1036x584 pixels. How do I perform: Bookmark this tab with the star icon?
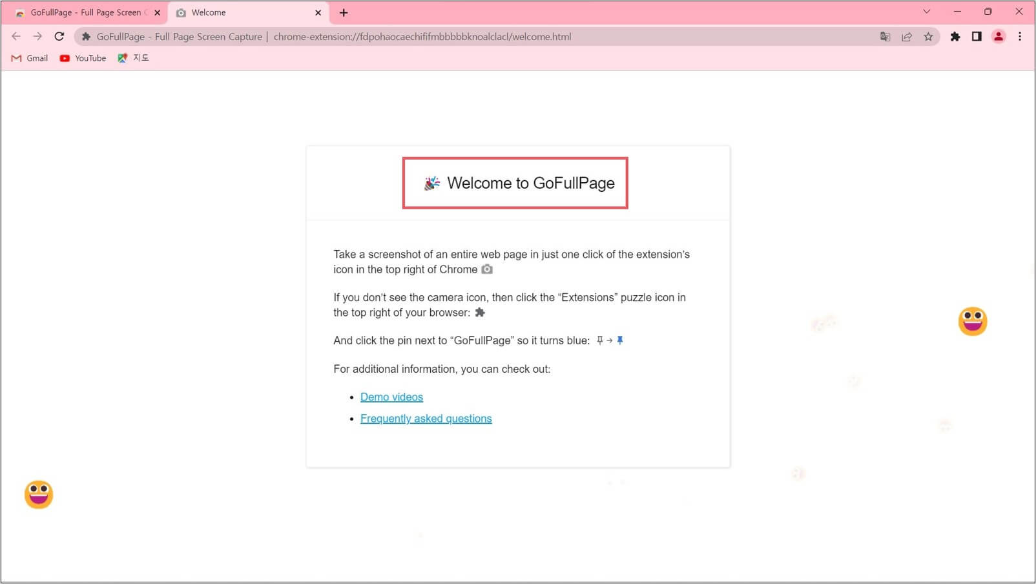point(928,37)
